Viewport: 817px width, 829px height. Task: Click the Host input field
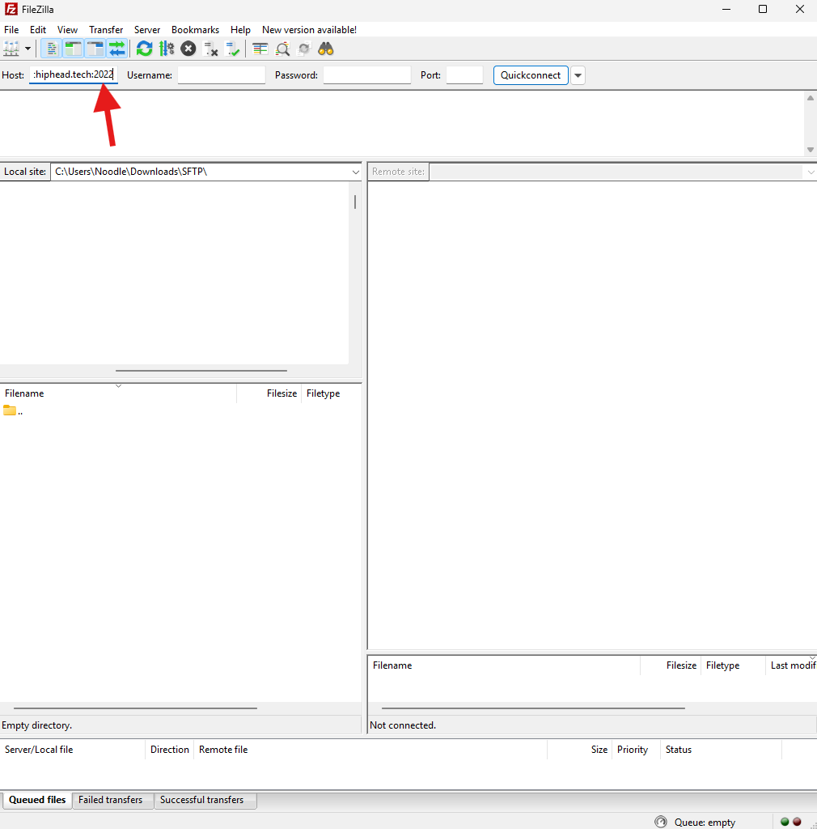[x=74, y=74]
